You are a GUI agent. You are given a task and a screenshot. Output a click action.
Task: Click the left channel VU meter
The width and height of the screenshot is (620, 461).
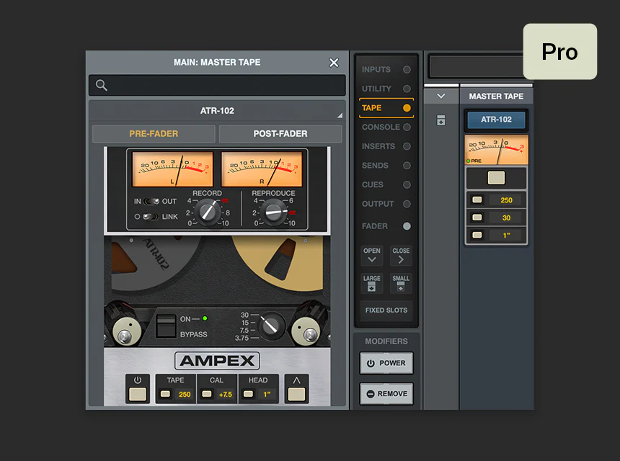172,169
